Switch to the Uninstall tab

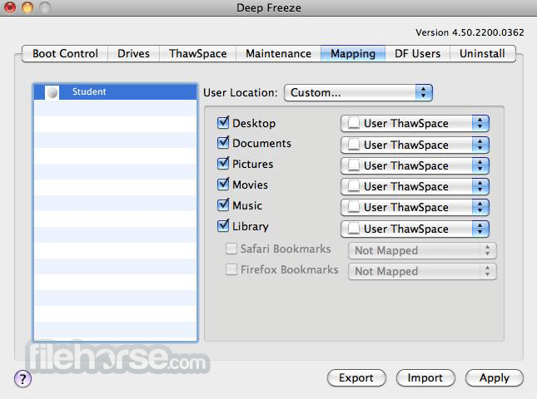tap(482, 54)
